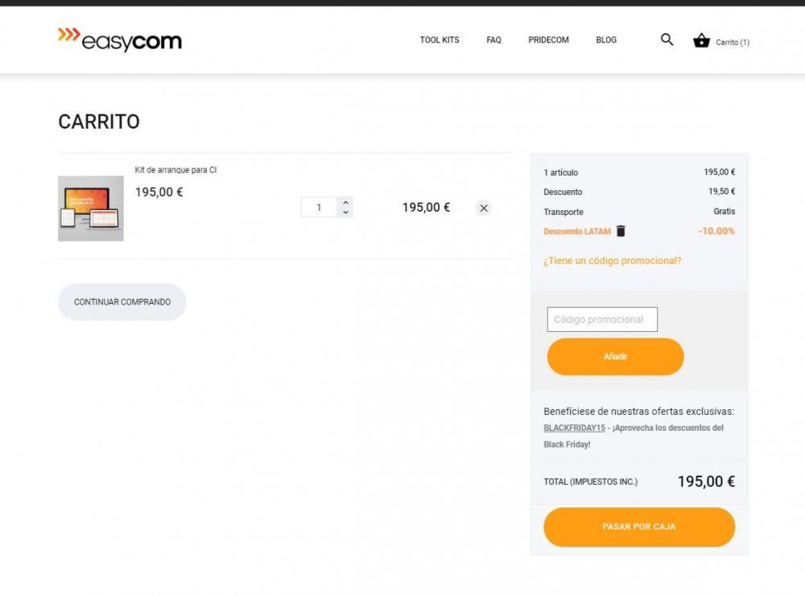Navigate to the BLOG section
The width and height of the screenshot is (805, 596).
click(x=606, y=39)
